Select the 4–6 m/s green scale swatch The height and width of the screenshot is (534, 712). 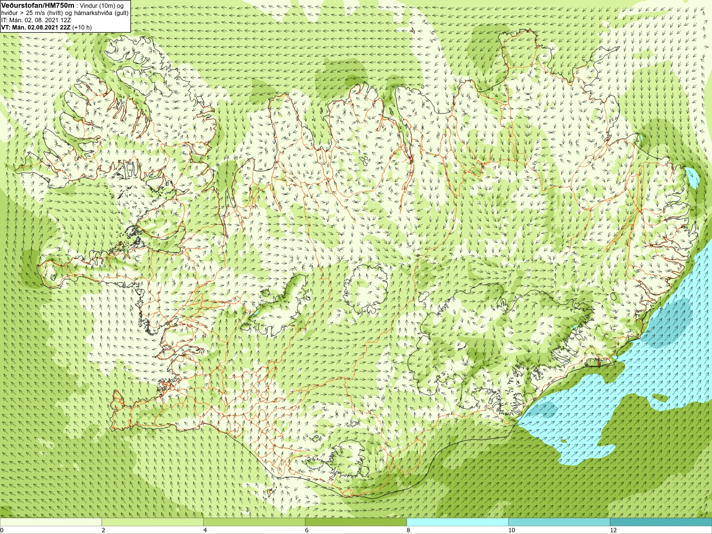point(254,522)
